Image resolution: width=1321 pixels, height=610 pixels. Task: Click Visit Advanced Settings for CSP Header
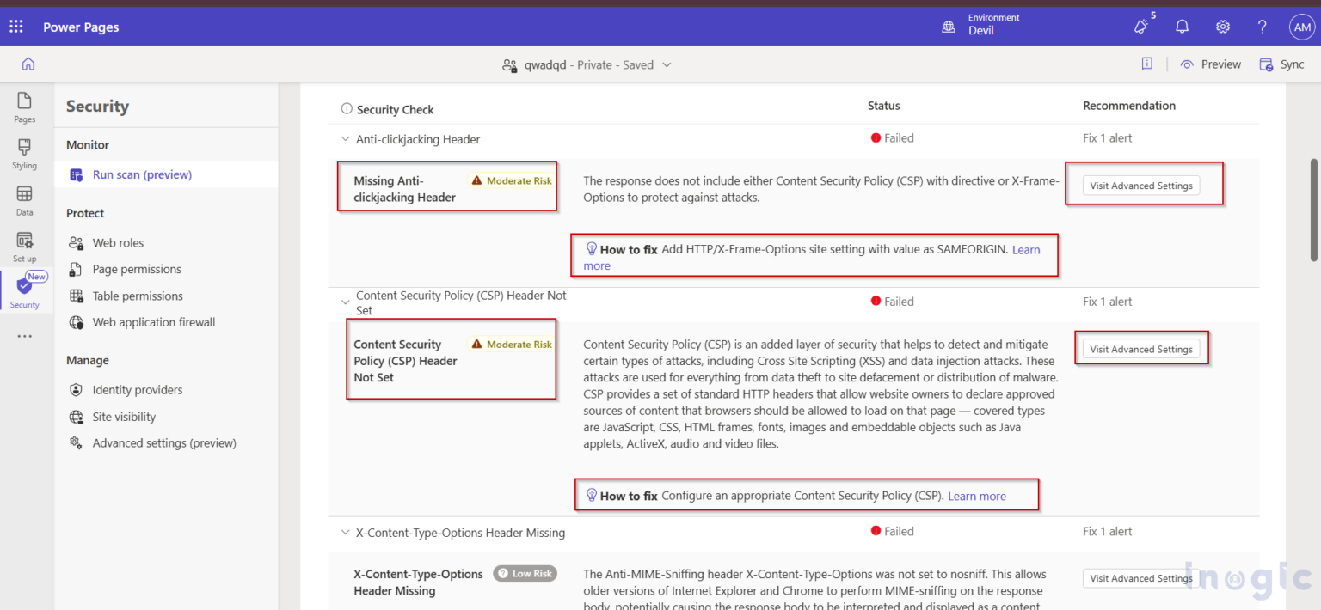coord(1140,349)
